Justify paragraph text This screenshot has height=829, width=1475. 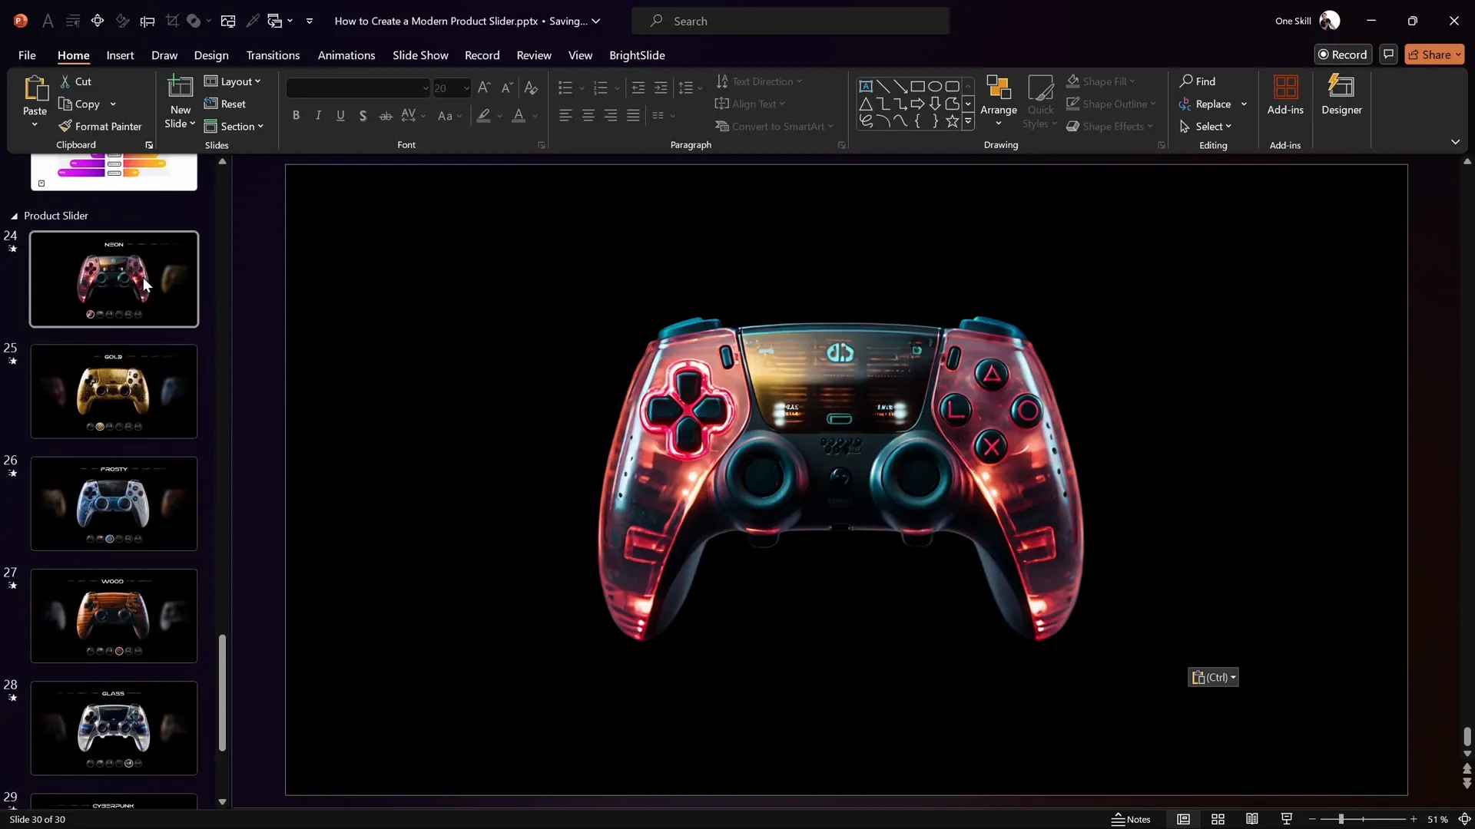point(633,115)
